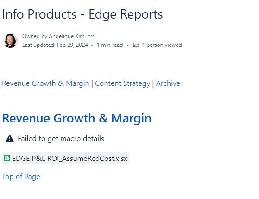Select the owner name Angelique Kim

click(x=67, y=36)
